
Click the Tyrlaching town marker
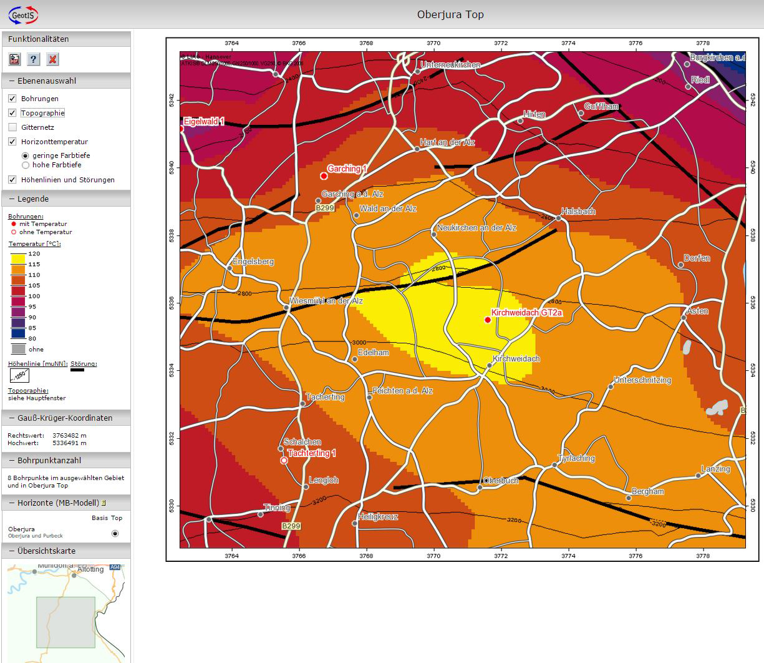pos(554,464)
